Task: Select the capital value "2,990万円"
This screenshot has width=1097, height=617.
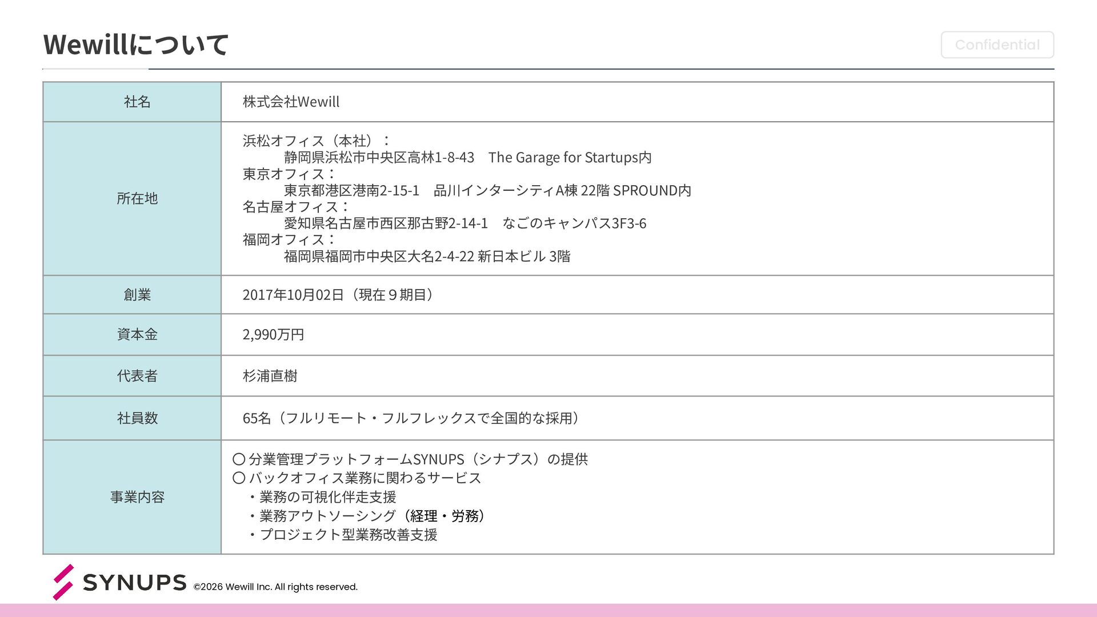Action: pyautogui.click(x=273, y=334)
